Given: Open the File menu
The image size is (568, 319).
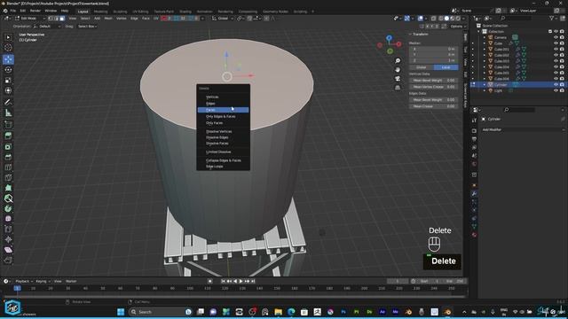Looking at the screenshot, I should point(13,11).
